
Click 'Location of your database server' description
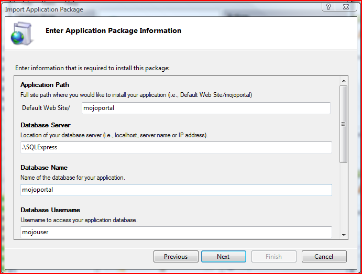point(114,135)
